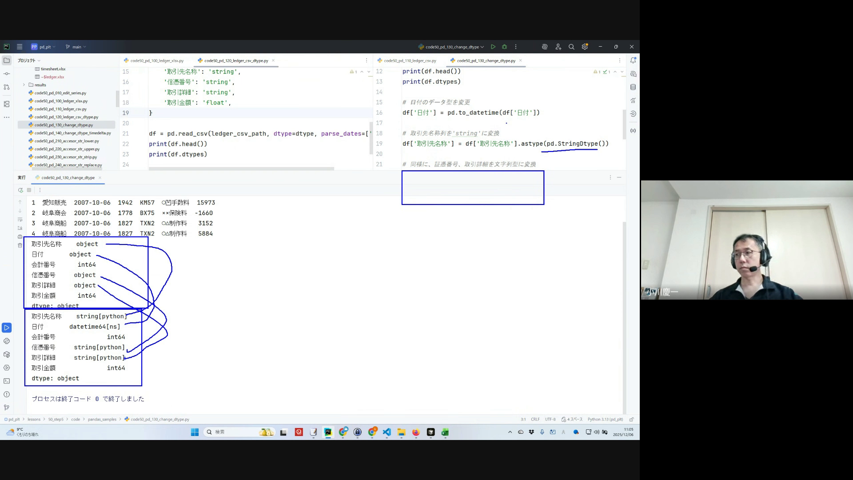
Task: Open code50_pd_140_change_dtype_timedelta.py in project tree
Action: (72, 133)
